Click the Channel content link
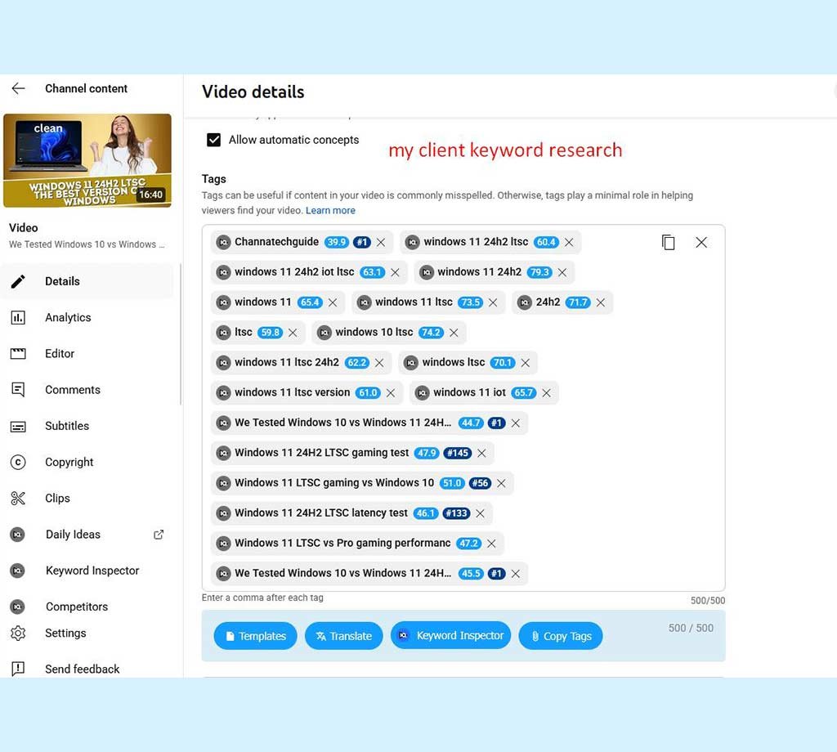 86,88
